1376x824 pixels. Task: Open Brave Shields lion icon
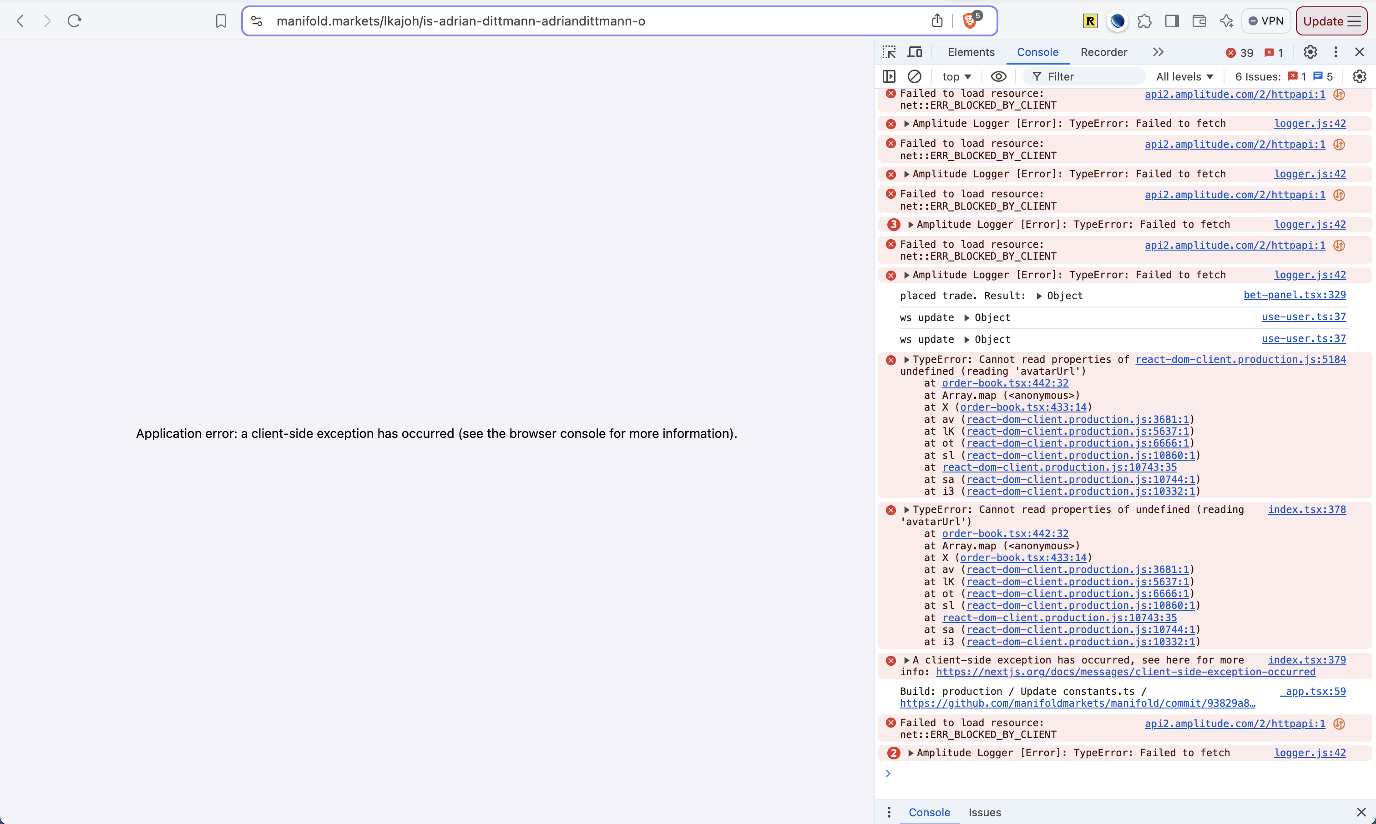[970, 20]
